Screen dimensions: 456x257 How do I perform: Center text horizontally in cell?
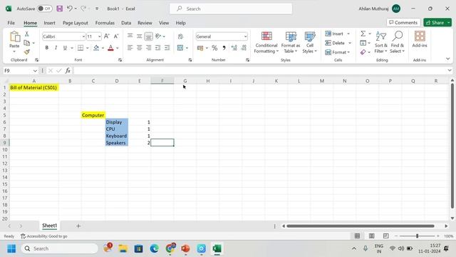click(140, 48)
